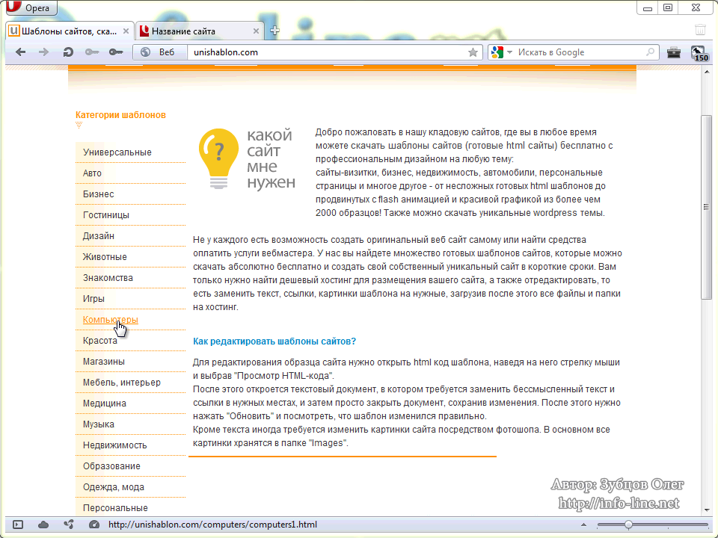The height and width of the screenshot is (538, 718).
Task: Open the "Недвижимость" templates category
Action: 114,445
